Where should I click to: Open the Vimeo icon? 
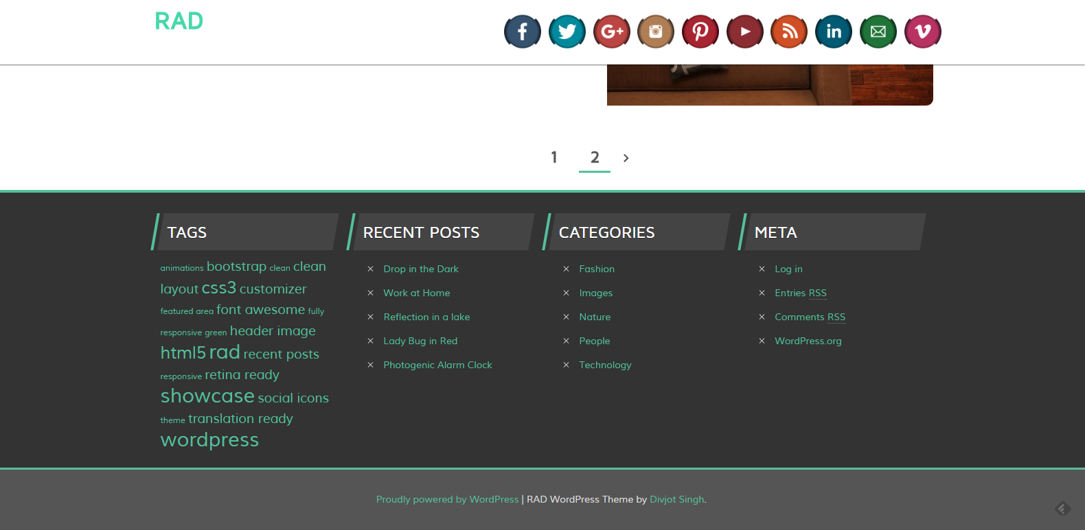(x=922, y=32)
